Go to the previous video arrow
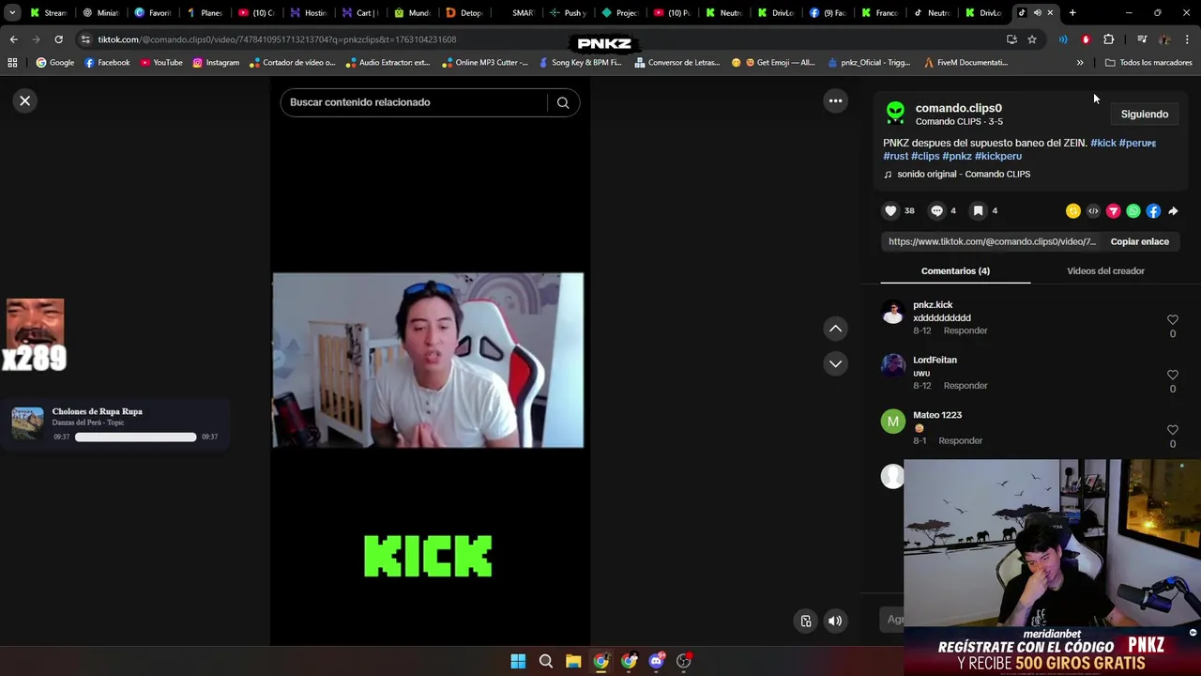This screenshot has height=676, width=1201. (835, 329)
